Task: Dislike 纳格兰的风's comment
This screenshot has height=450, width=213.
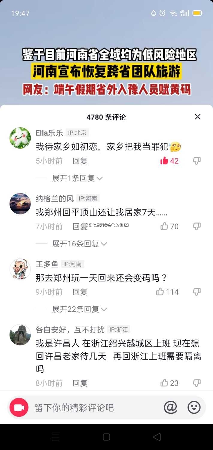Action: [197, 226]
